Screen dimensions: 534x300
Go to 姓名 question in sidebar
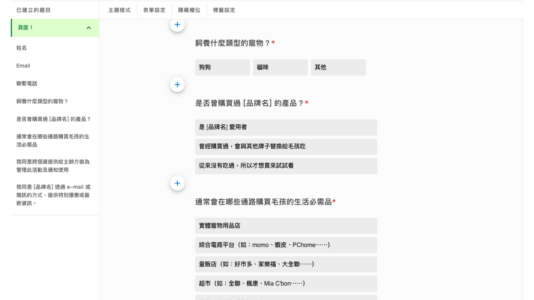[x=22, y=48]
